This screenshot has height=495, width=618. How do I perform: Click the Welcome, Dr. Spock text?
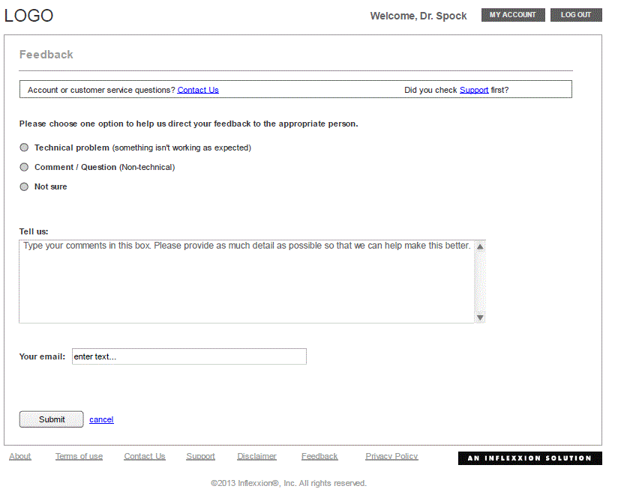pos(418,16)
